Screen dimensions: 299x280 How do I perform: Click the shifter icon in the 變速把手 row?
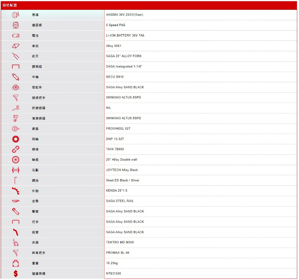point(16,98)
